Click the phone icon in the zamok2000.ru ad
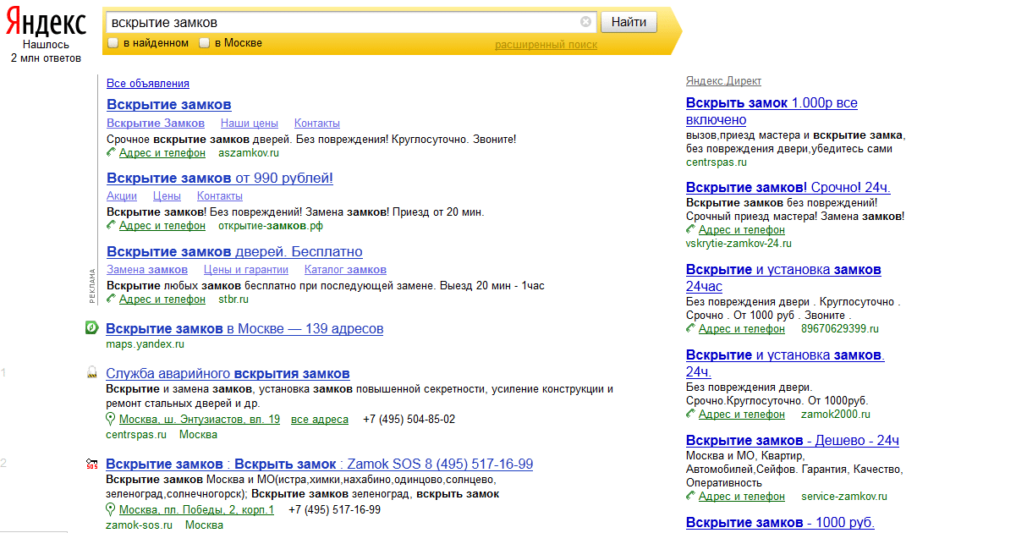 (690, 414)
